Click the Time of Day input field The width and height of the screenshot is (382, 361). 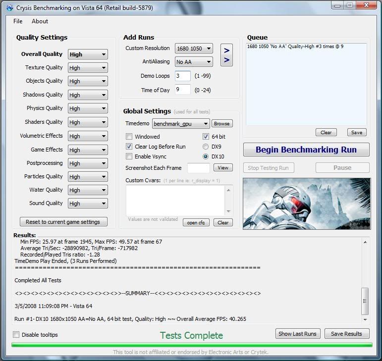(183, 90)
